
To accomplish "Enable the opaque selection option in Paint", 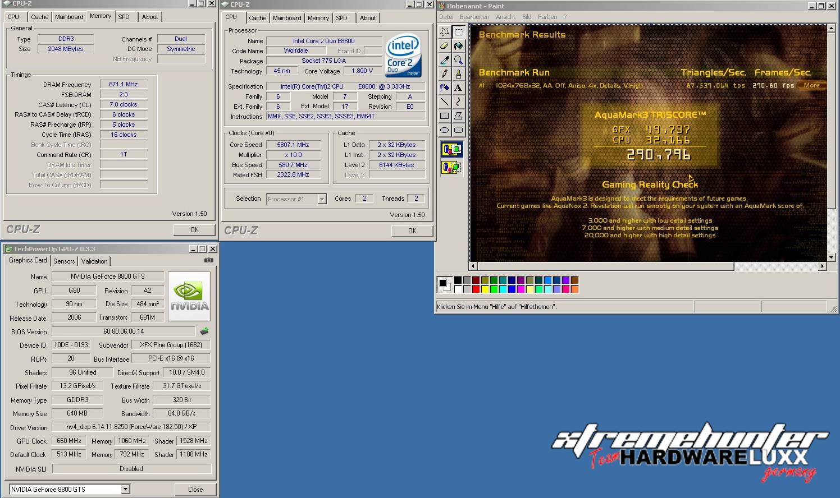I will [451, 150].
